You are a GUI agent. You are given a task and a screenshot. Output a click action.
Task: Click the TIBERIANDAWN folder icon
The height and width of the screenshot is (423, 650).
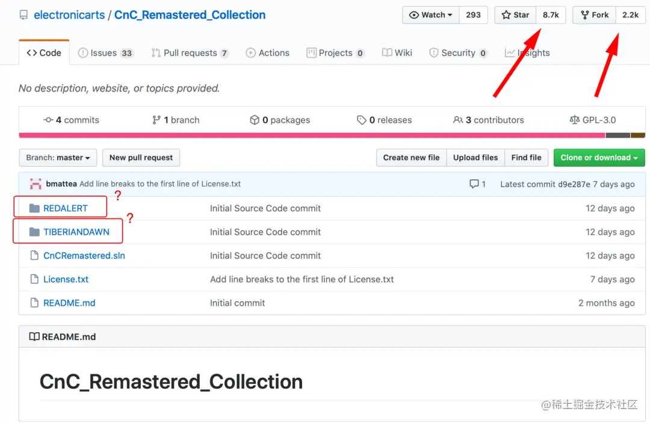tap(34, 232)
